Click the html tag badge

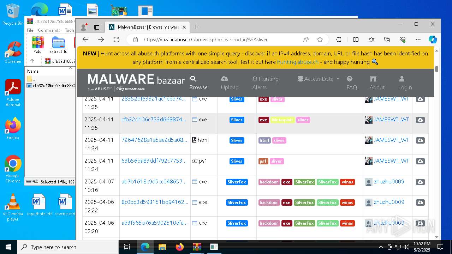point(264,140)
